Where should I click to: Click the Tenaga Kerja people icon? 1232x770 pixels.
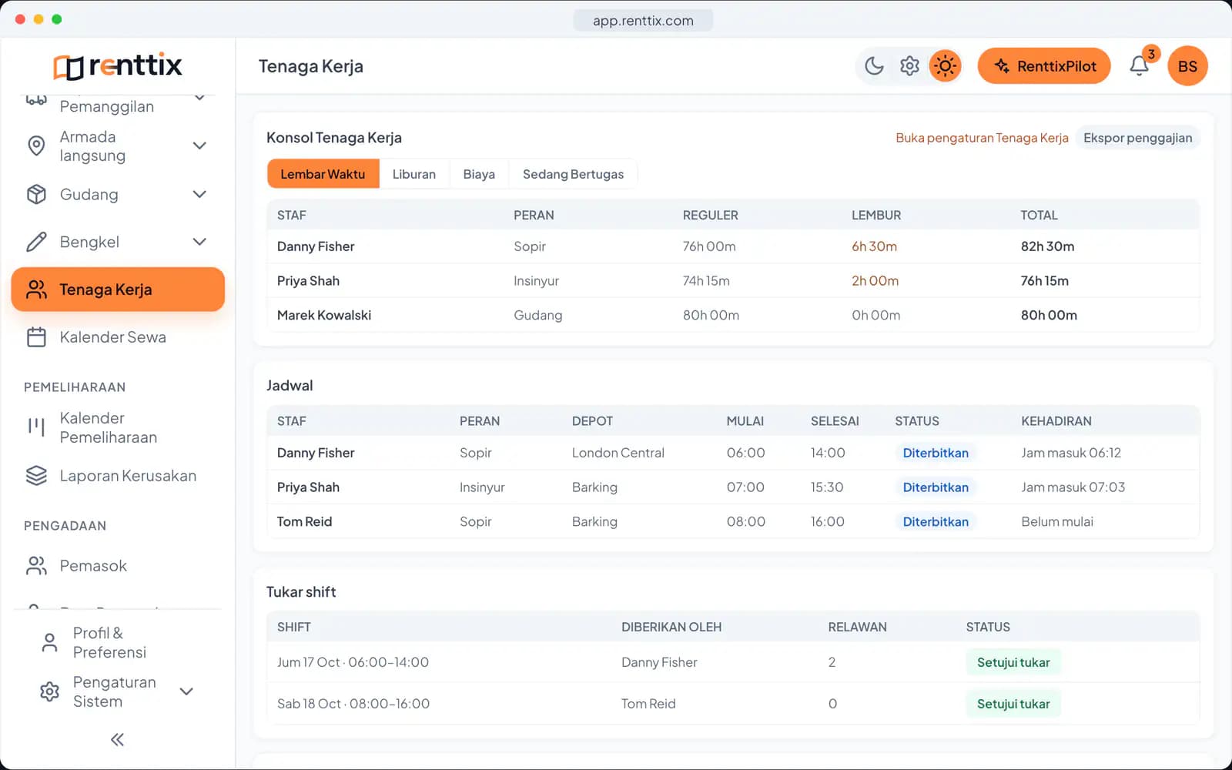pyautogui.click(x=36, y=290)
